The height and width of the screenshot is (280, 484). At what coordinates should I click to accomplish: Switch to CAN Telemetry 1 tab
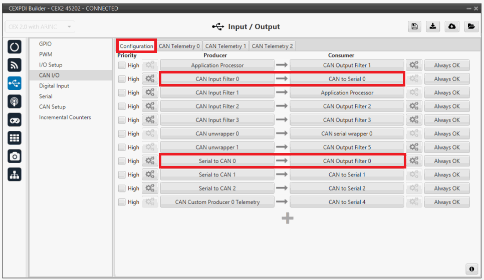pyautogui.click(x=225, y=46)
